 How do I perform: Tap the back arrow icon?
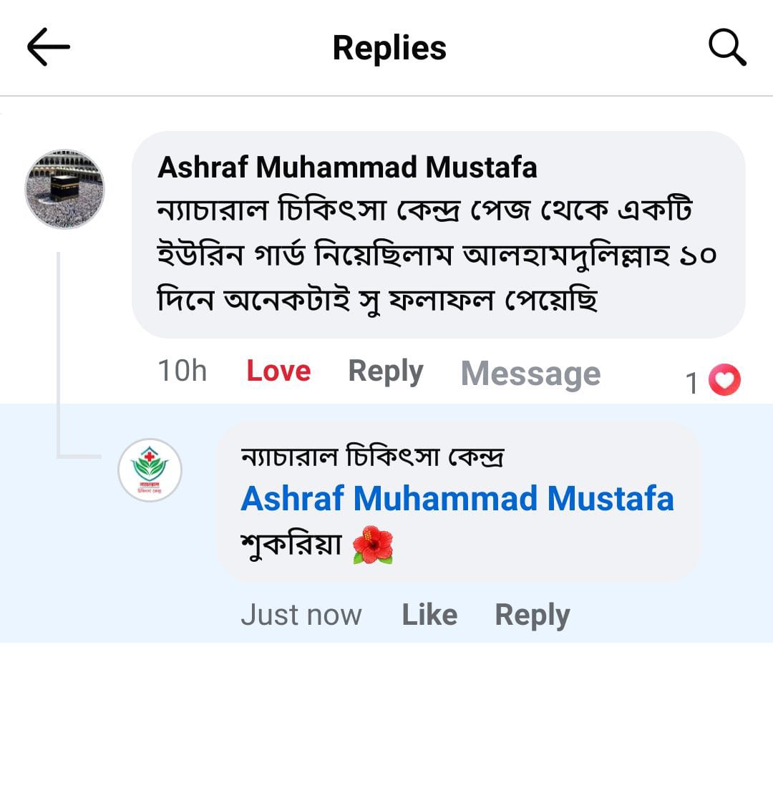tap(49, 47)
